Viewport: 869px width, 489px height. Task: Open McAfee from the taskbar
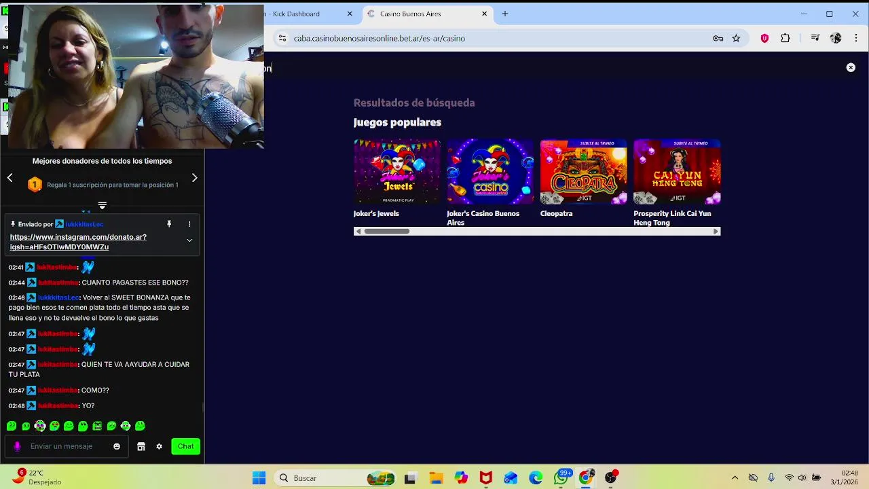click(486, 478)
